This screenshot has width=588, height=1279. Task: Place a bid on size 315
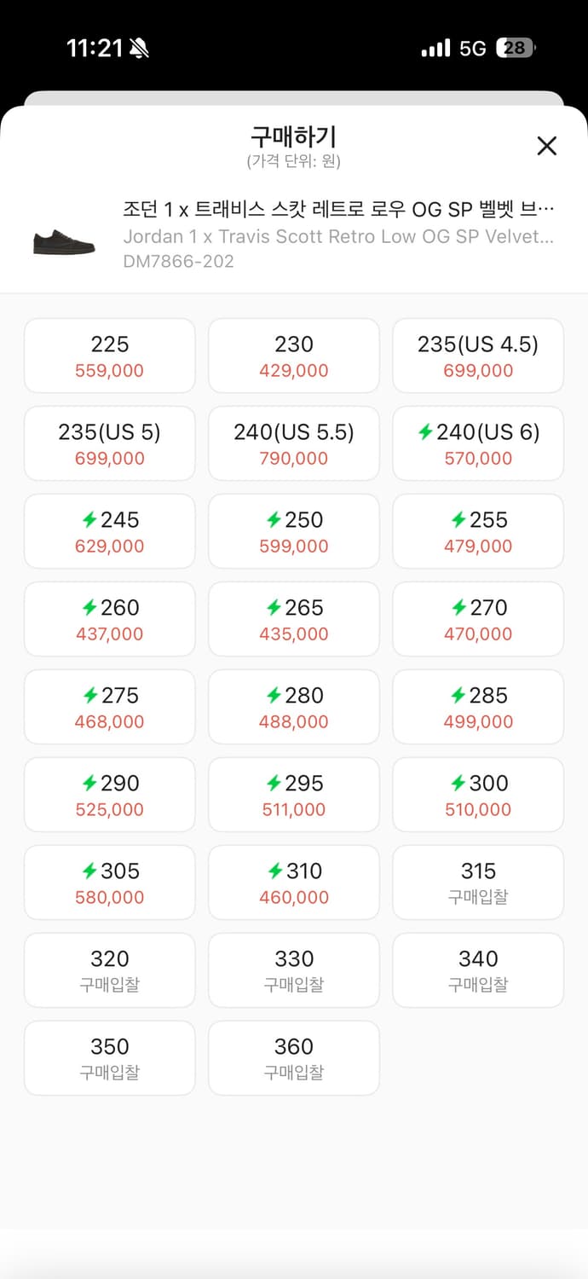(478, 883)
